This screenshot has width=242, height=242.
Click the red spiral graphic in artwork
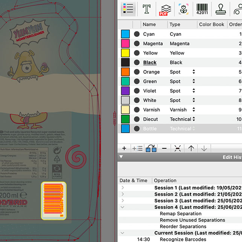[76, 157]
